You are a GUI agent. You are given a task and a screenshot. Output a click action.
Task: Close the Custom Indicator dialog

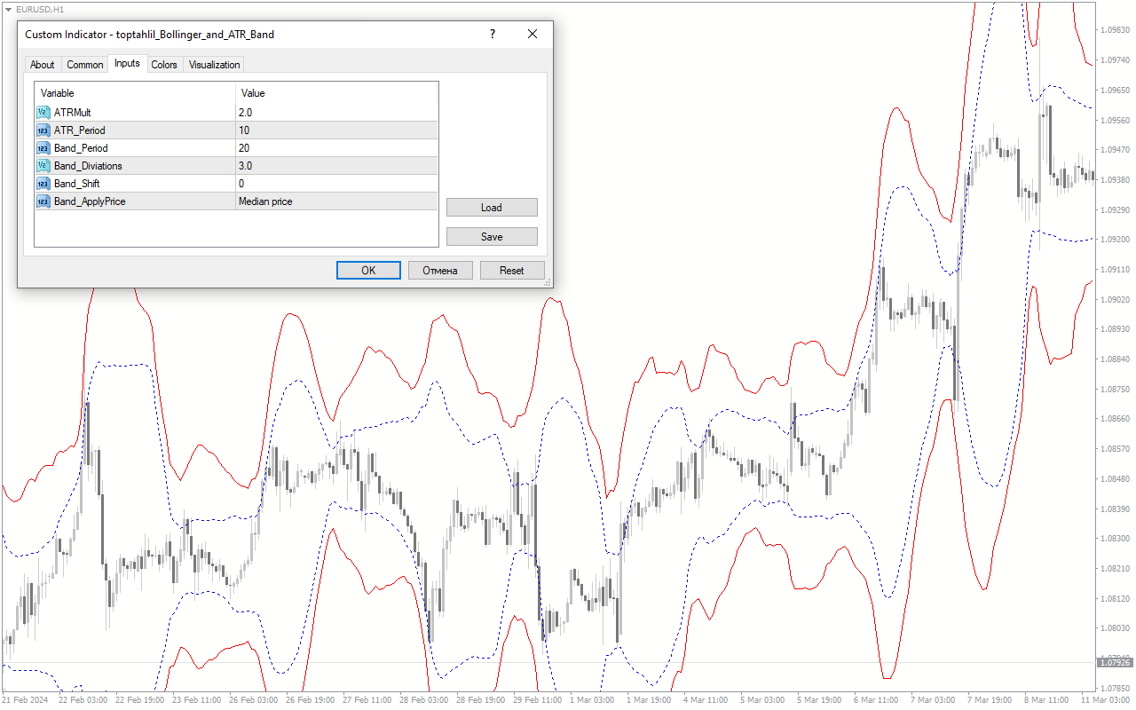pyautogui.click(x=532, y=34)
